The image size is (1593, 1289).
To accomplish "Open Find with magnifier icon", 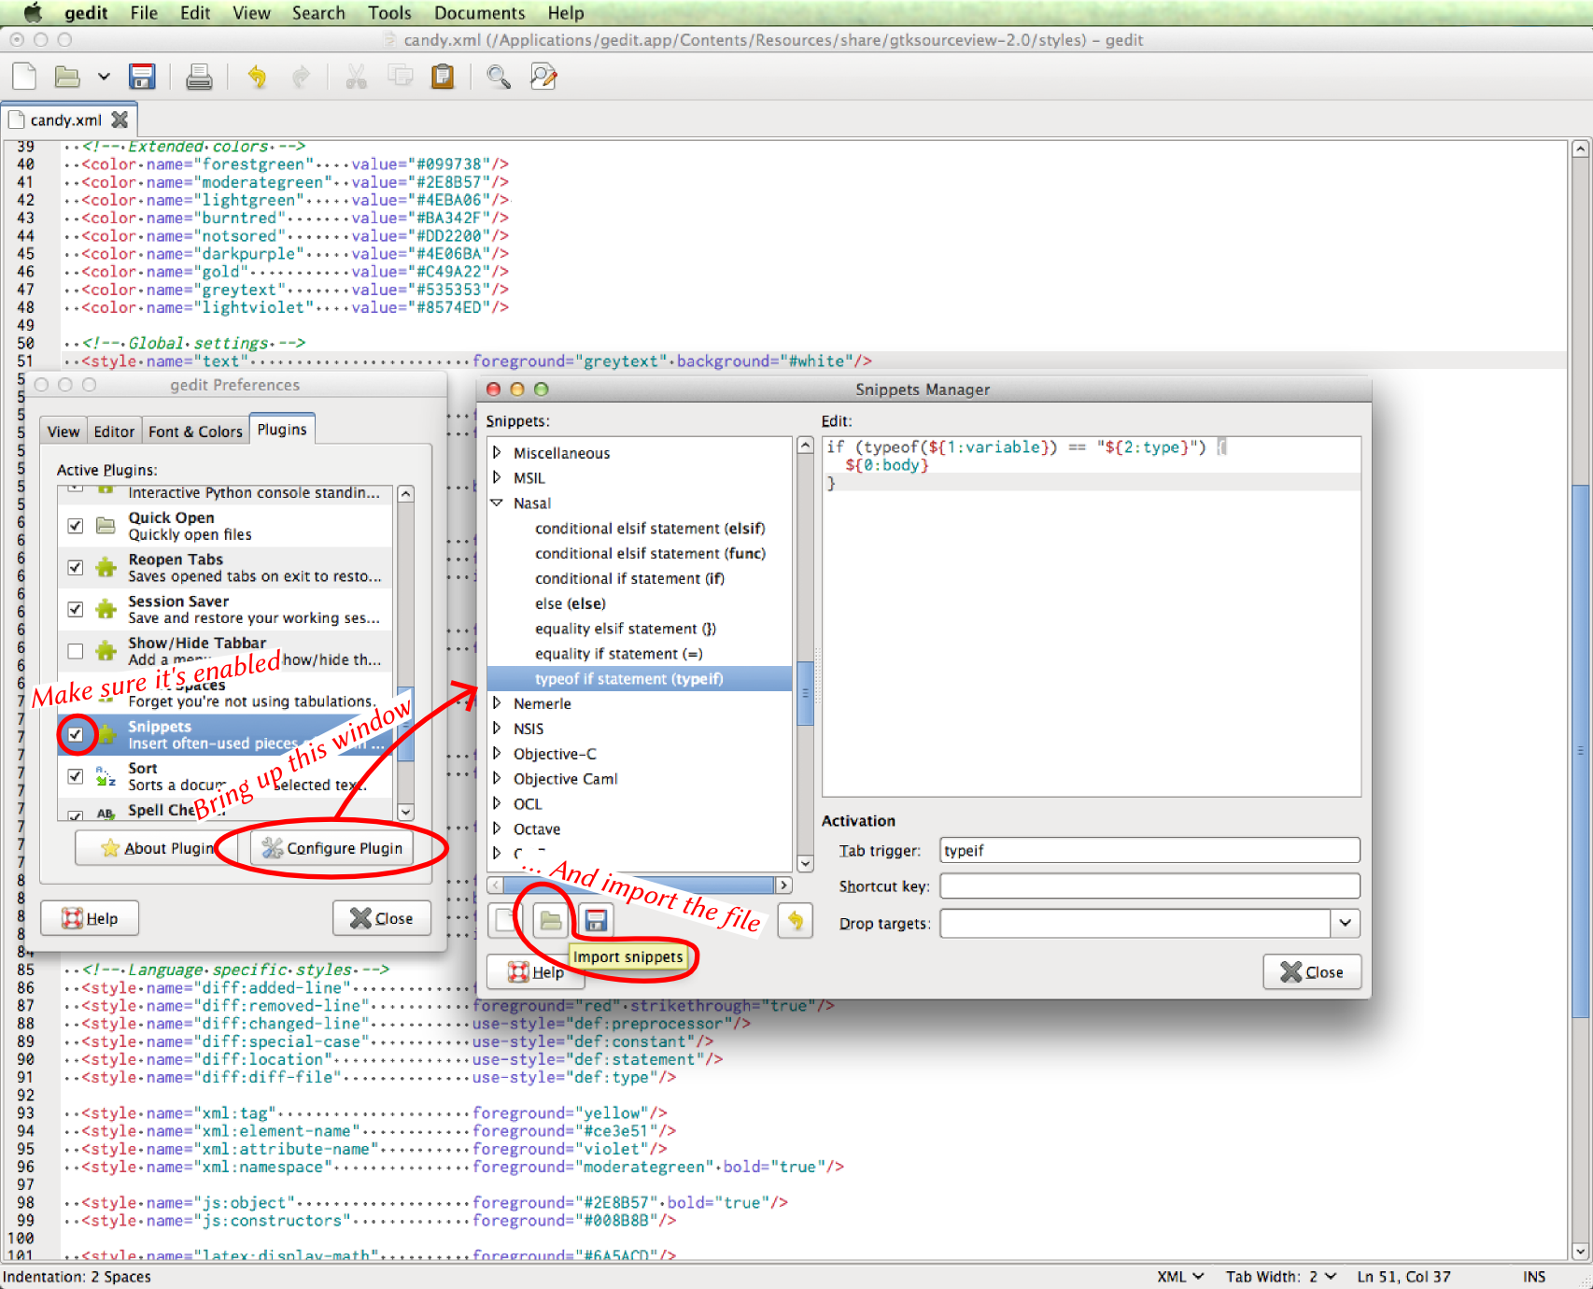I will 499,77.
